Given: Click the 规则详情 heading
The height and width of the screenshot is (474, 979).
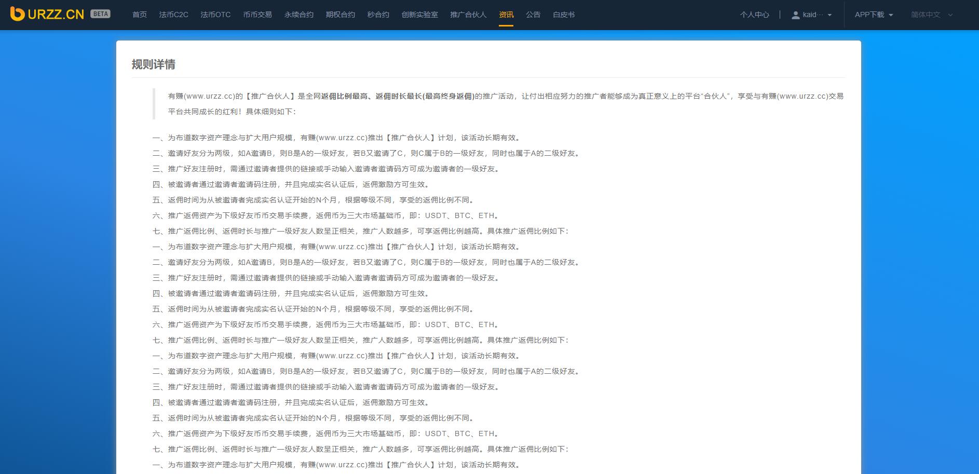Looking at the screenshot, I should [x=154, y=64].
